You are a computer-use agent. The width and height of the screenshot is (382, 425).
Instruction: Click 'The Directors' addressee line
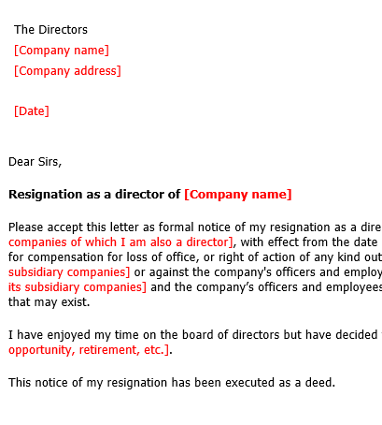50,30
